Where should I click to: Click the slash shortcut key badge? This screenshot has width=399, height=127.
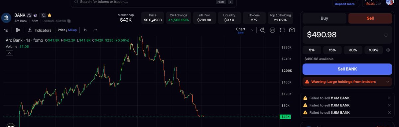point(230,2)
